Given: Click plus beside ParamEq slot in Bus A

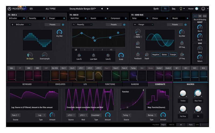Looking at the screenshot, I should 44,18.
